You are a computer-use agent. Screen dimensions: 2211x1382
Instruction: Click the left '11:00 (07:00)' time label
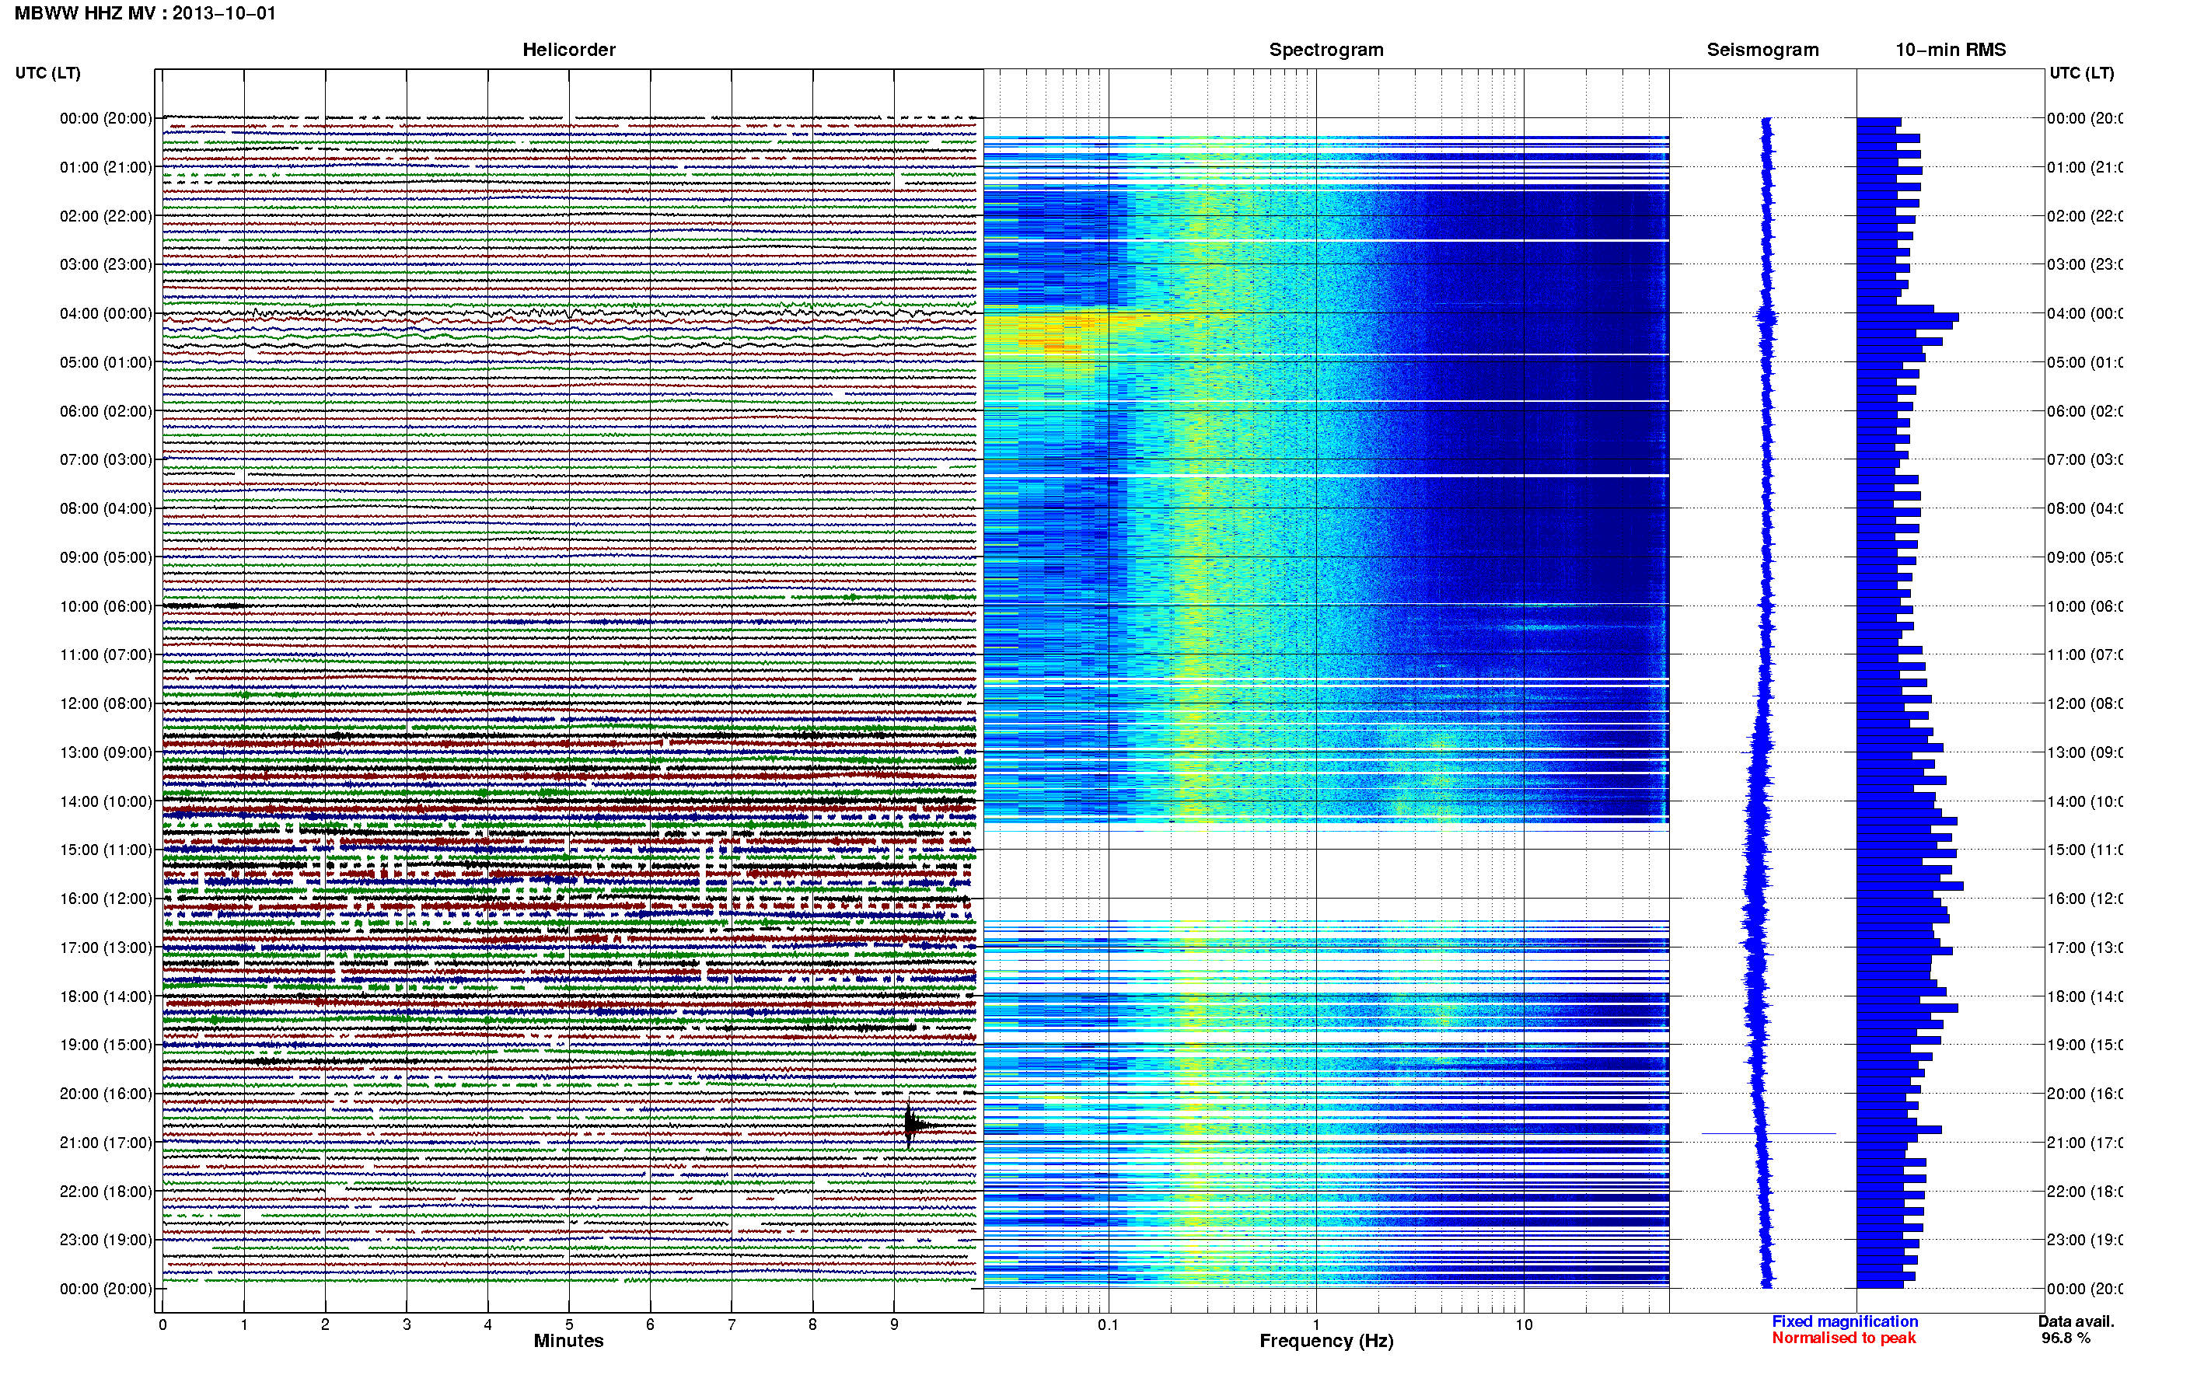(x=106, y=654)
